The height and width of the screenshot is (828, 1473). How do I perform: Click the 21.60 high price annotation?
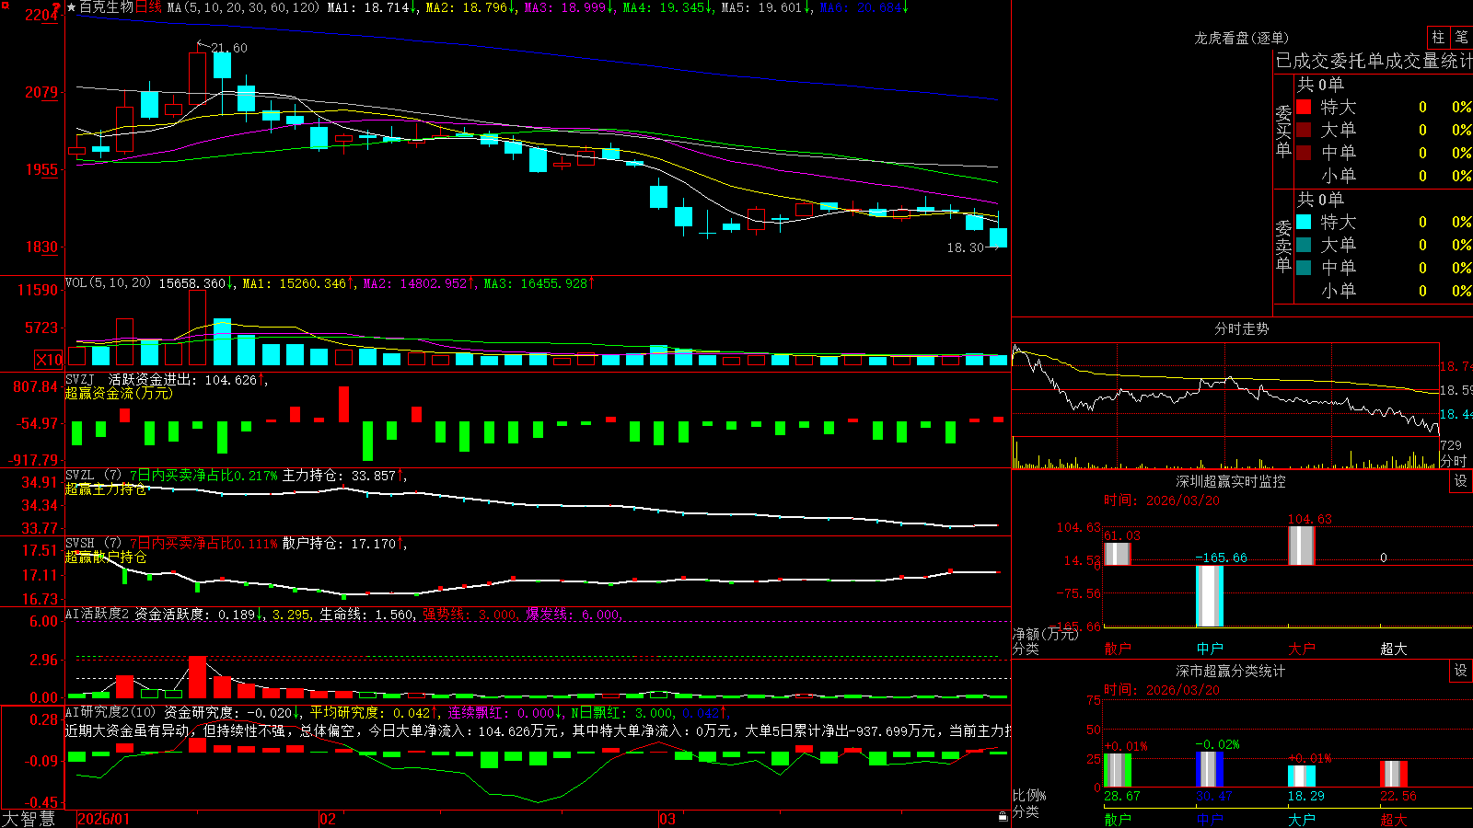(x=228, y=48)
